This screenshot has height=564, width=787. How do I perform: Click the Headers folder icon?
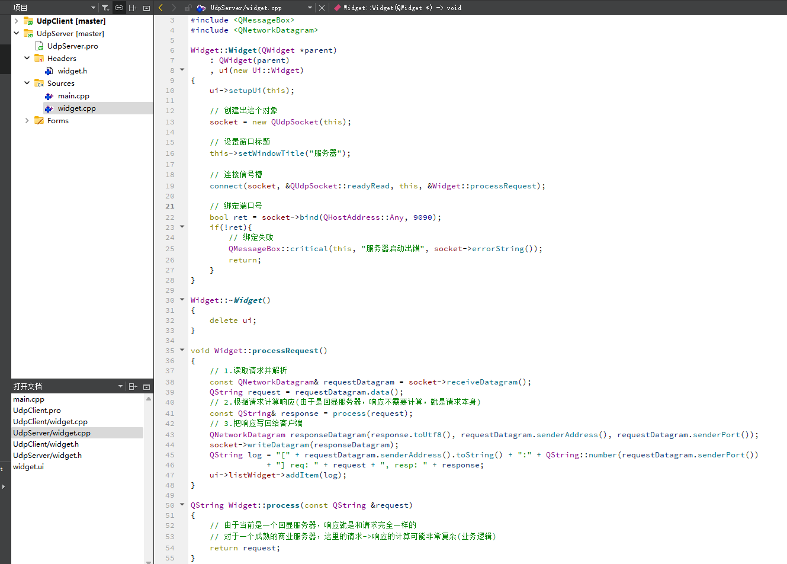pyautogui.click(x=39, y=58)
